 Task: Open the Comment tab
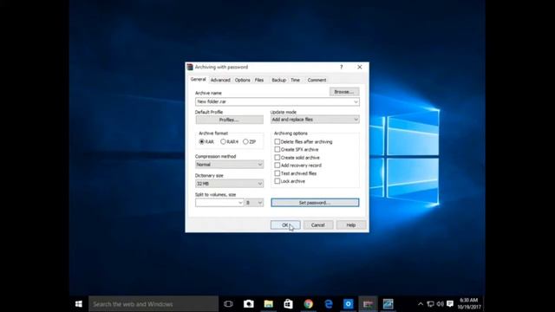pyautogui.click(x=317, y=80)
